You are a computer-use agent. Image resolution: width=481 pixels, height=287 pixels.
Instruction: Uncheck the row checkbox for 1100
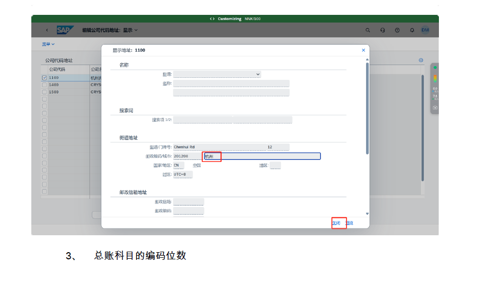click(x=45, y=78)
